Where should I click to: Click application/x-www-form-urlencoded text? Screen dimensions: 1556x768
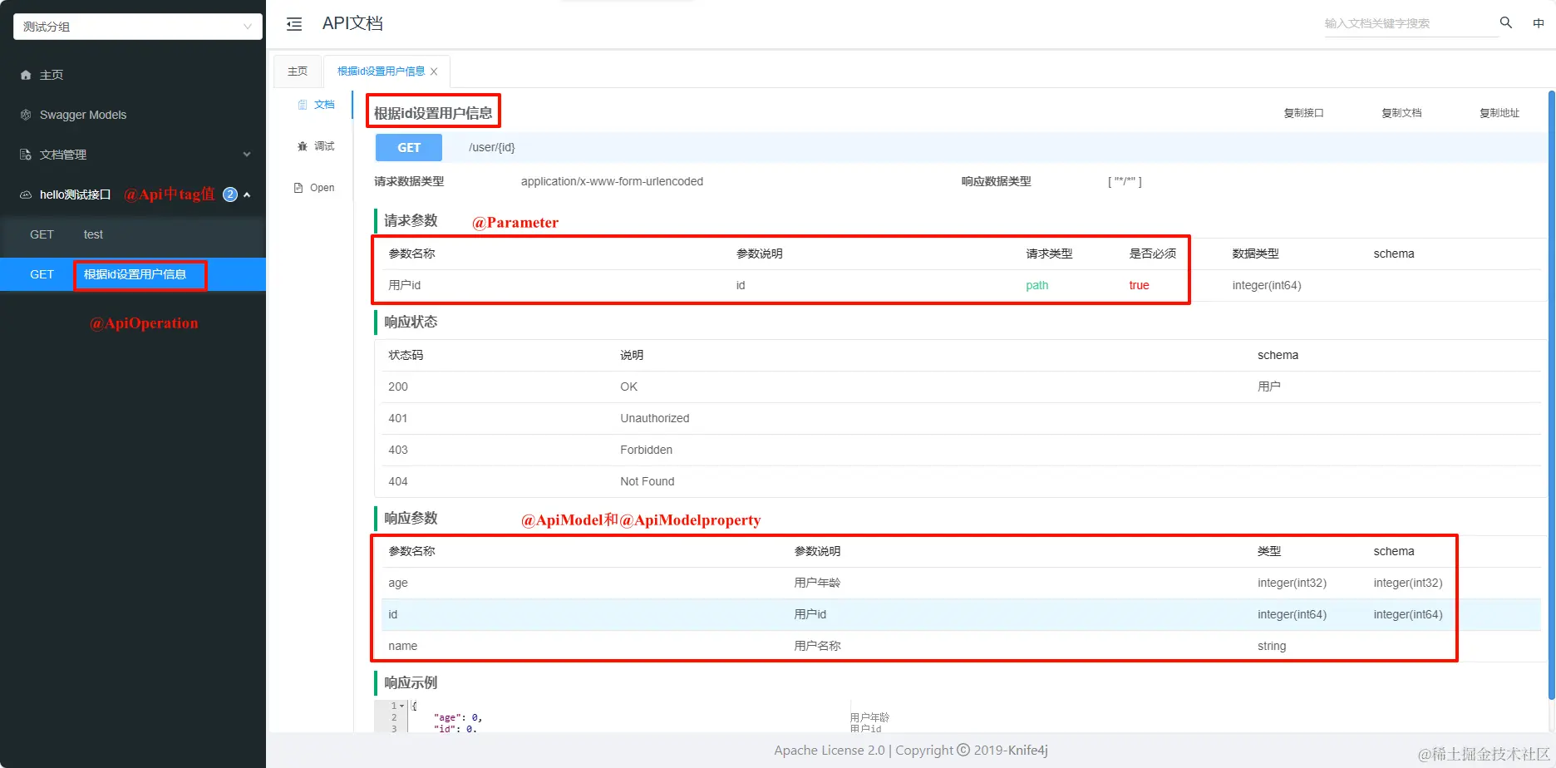pos(612,181)
